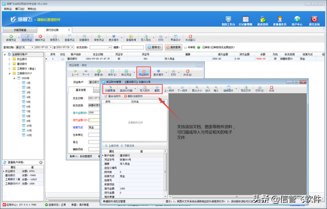Click 凭证附件 in voucher dialog toolbar

pyautogui.click(x=143, y=73)
